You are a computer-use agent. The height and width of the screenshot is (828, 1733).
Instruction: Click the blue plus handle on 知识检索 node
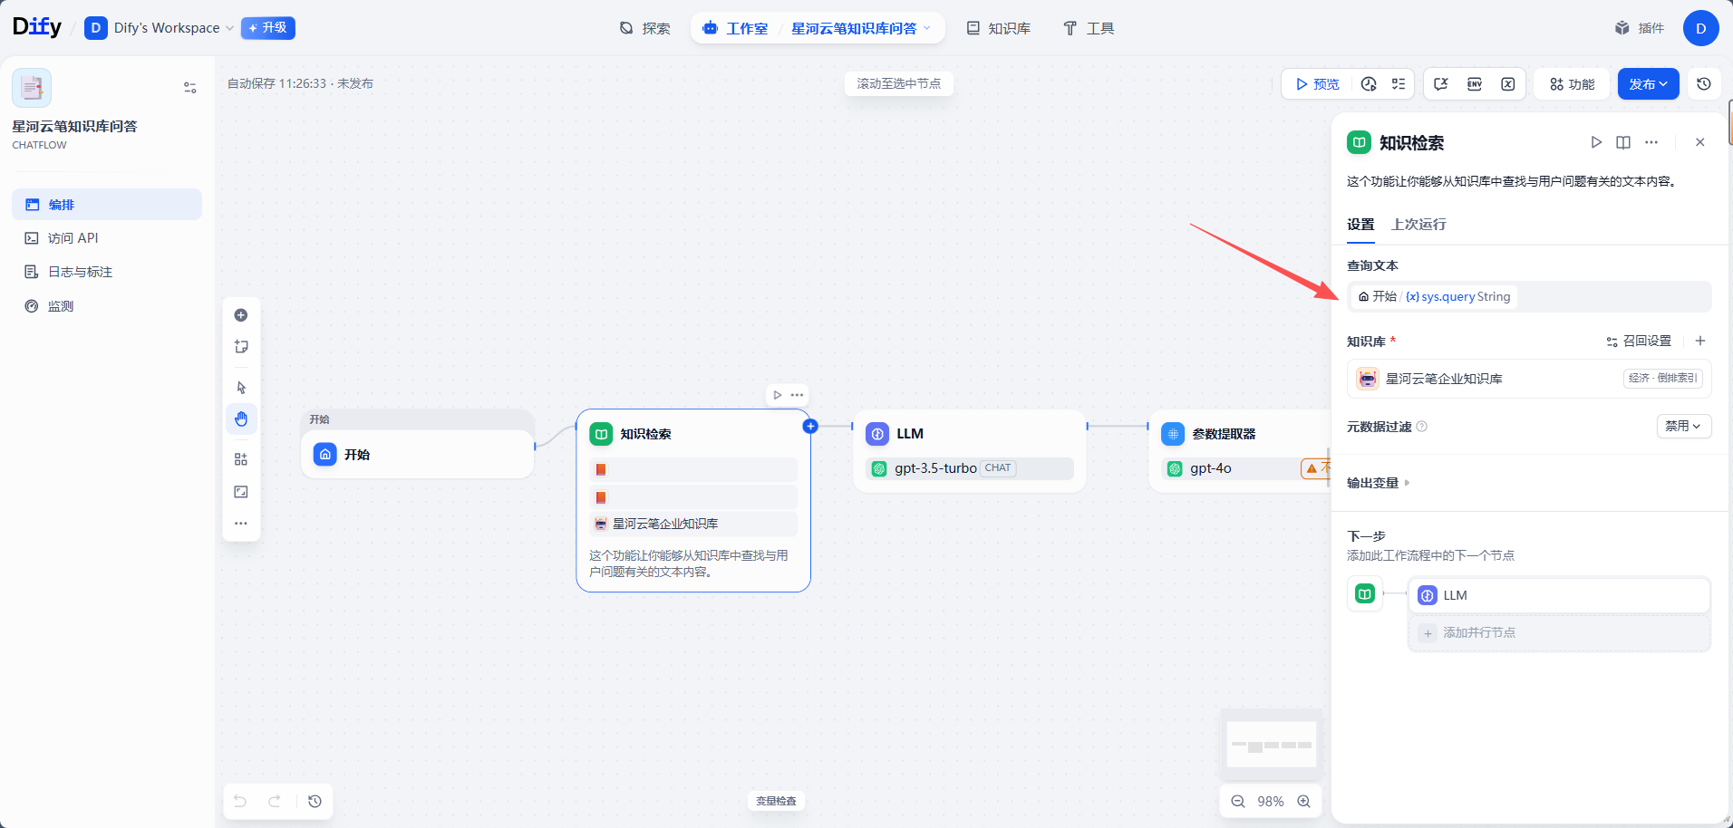[x=810, y=426]
